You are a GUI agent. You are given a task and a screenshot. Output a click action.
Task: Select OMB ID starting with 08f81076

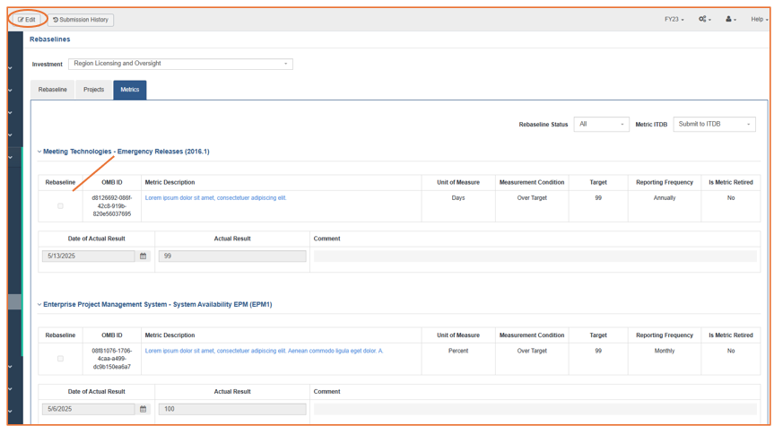click(x=112, y=359)
